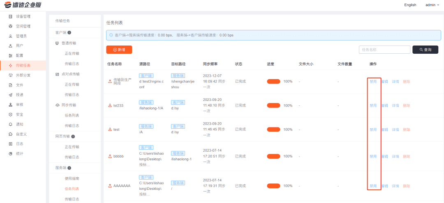Click the device management sidebar icon
Viewport: 444px width, 203px height.
(x=11, y=16)
